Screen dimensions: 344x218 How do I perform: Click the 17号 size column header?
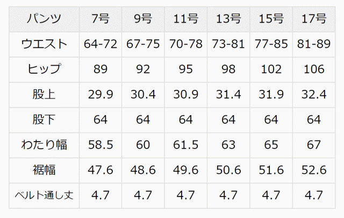[314, 19]
